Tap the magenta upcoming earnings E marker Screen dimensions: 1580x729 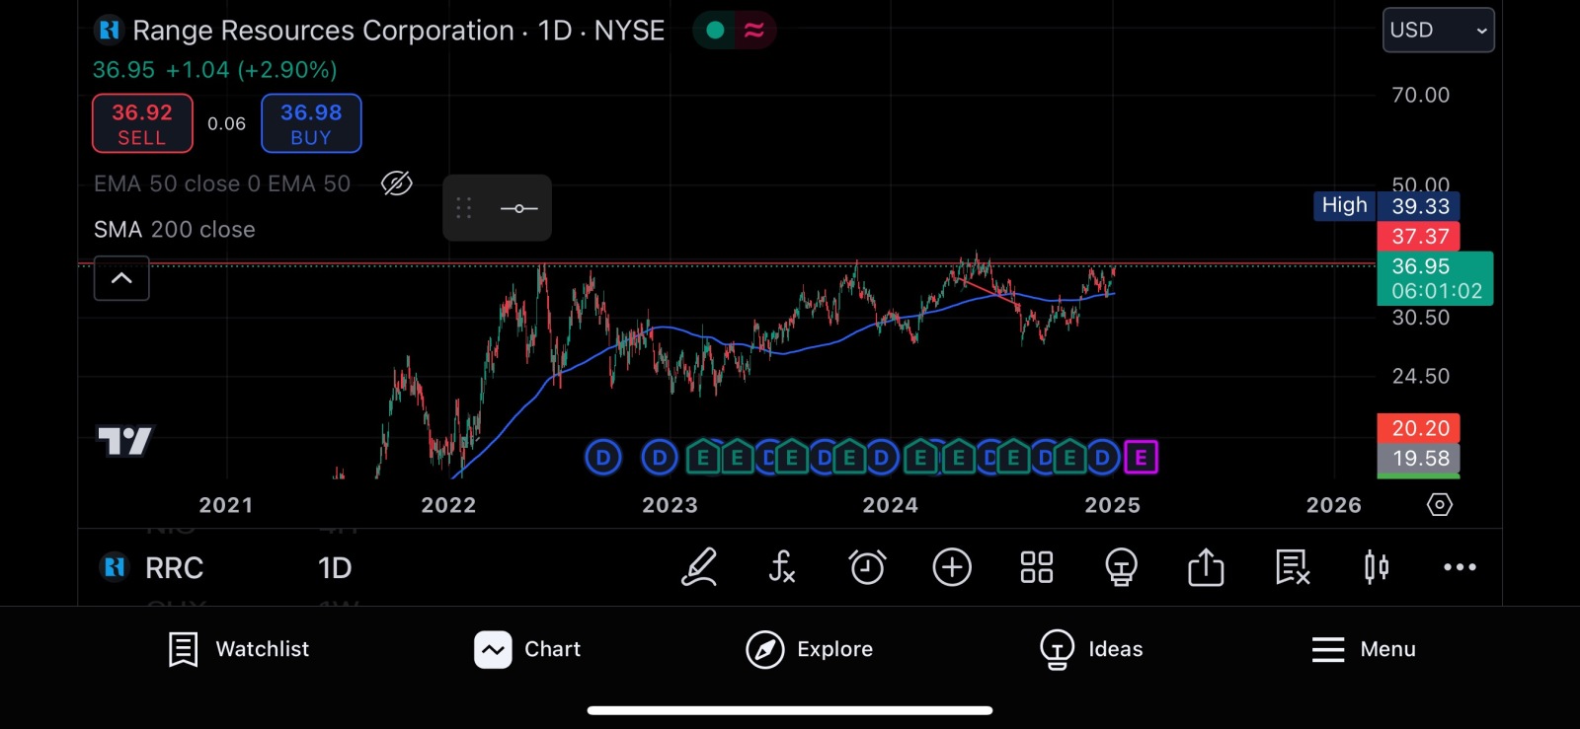pyautogui.click(x=1141, y=458)
